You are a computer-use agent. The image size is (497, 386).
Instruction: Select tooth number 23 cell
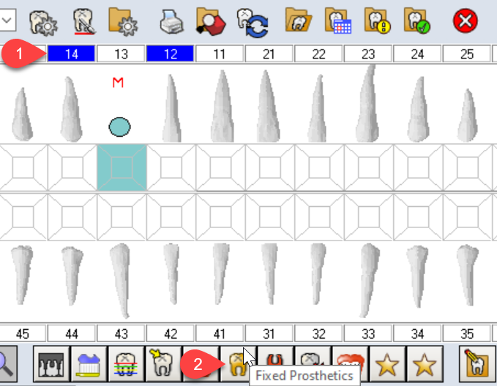click(x=368, y=54)
